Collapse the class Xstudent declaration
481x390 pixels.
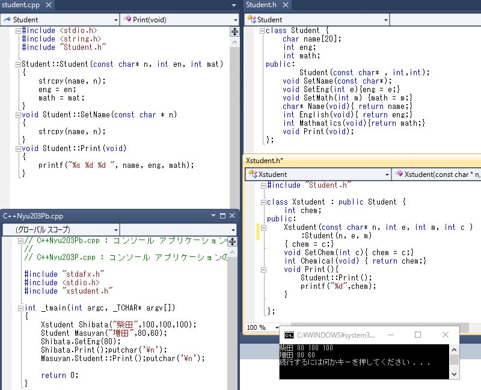(263, 202)
